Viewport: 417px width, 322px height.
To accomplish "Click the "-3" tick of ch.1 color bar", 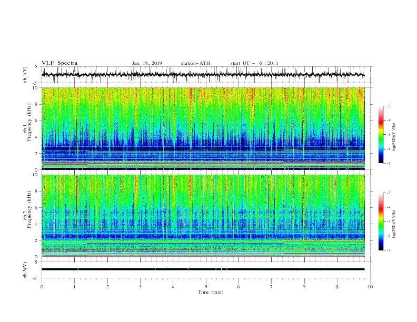I will (x=389, y=106).
